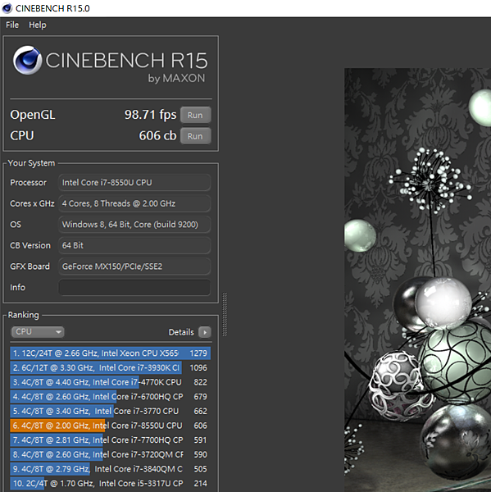Click the GFX Board field

134,266
